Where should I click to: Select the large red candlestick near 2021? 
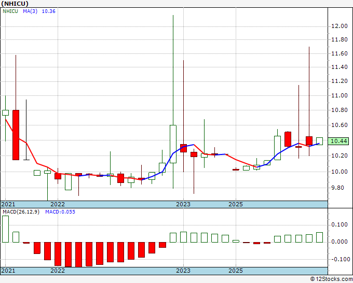click(x=16, y=134)
